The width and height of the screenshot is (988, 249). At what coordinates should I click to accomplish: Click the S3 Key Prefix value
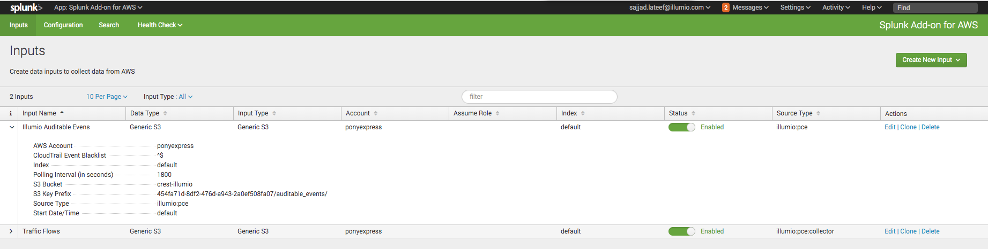[242, 194]
